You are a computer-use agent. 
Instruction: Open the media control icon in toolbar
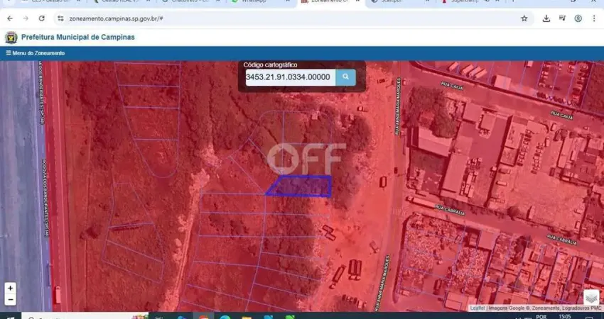pyautogui.click(x=562, y=18)
